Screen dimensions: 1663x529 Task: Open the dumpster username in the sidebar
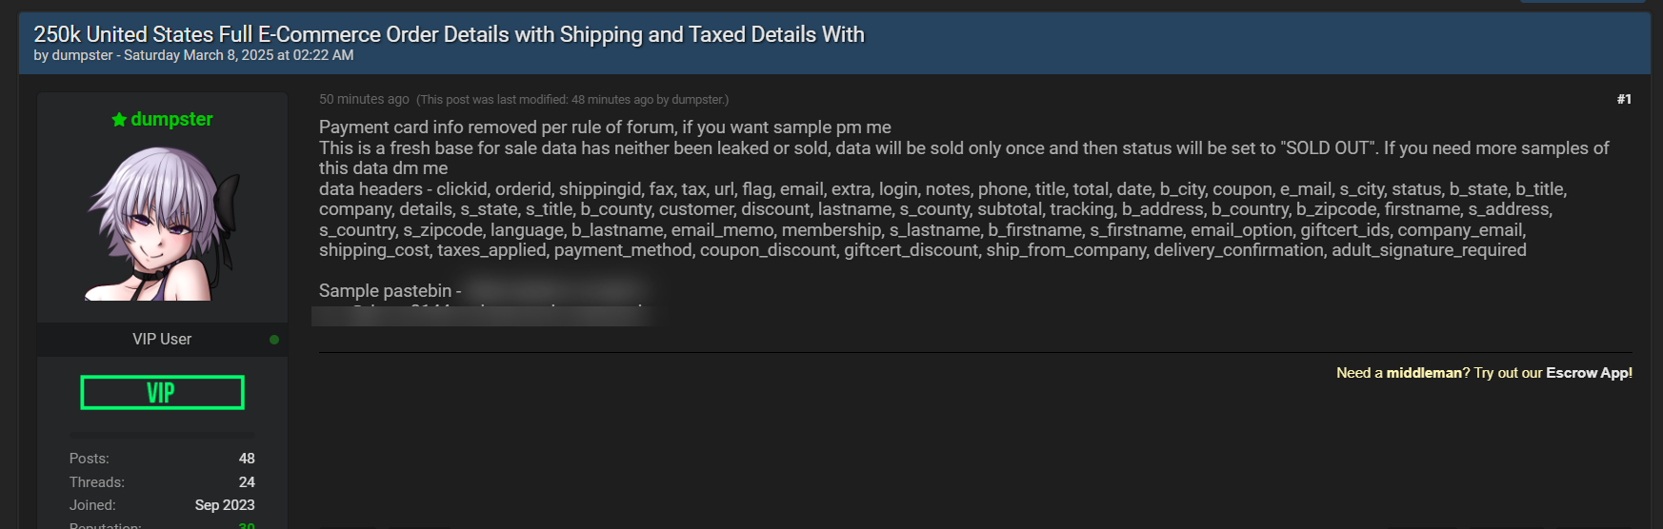pos(171,119)
